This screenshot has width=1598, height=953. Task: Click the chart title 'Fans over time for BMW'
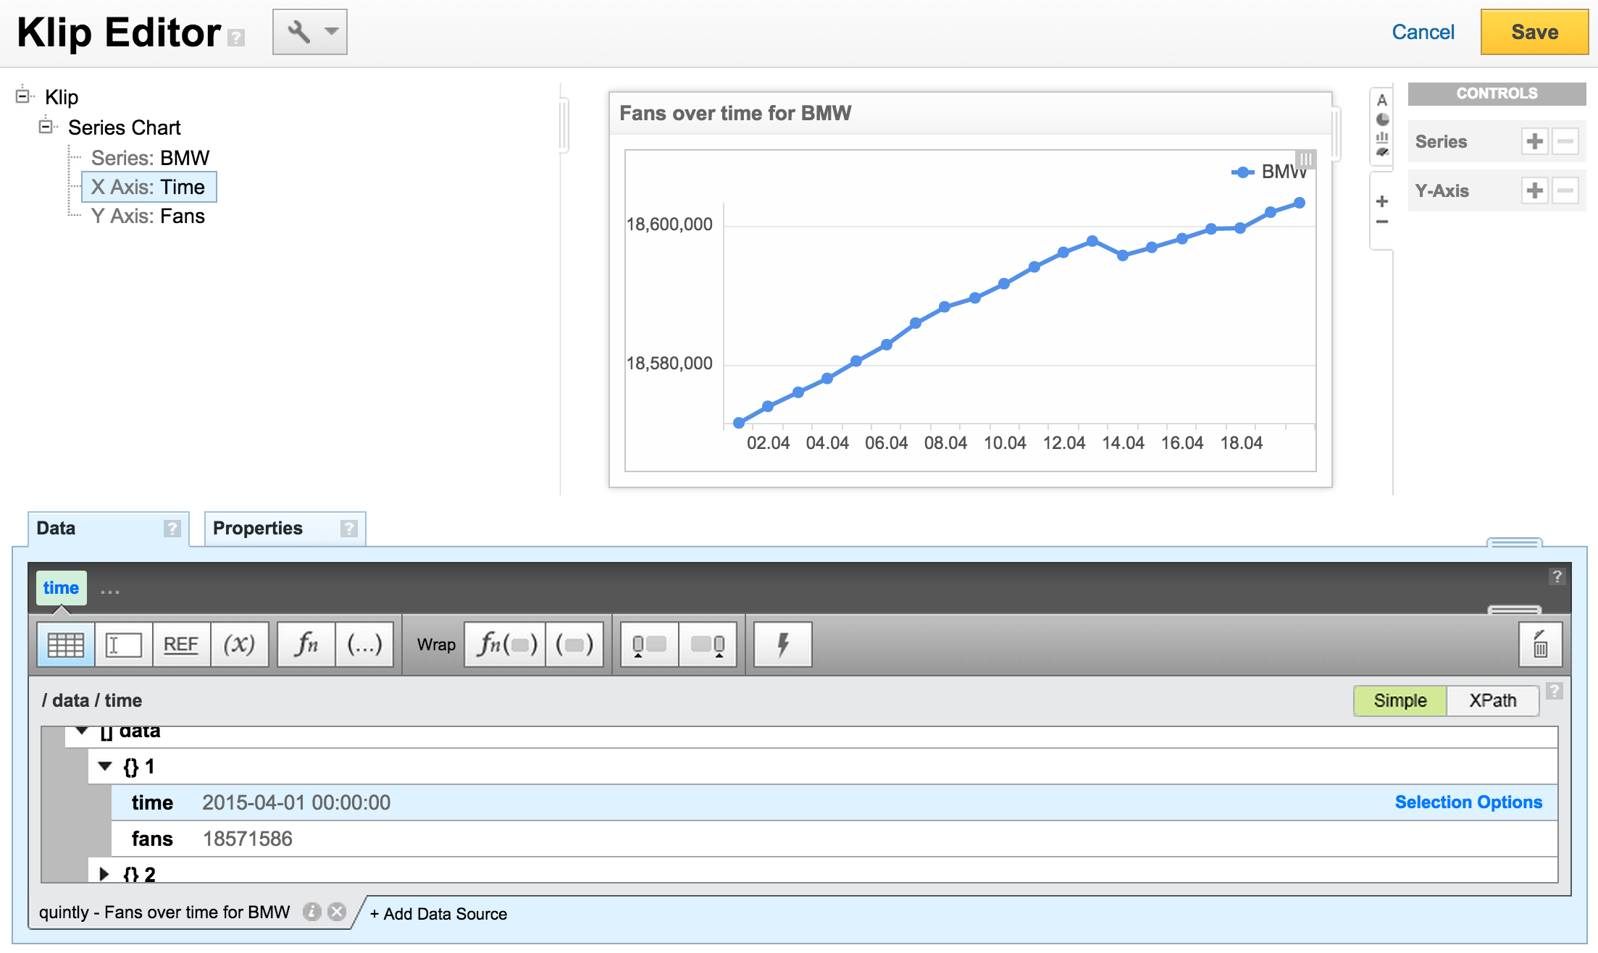[x=735, y=113]
